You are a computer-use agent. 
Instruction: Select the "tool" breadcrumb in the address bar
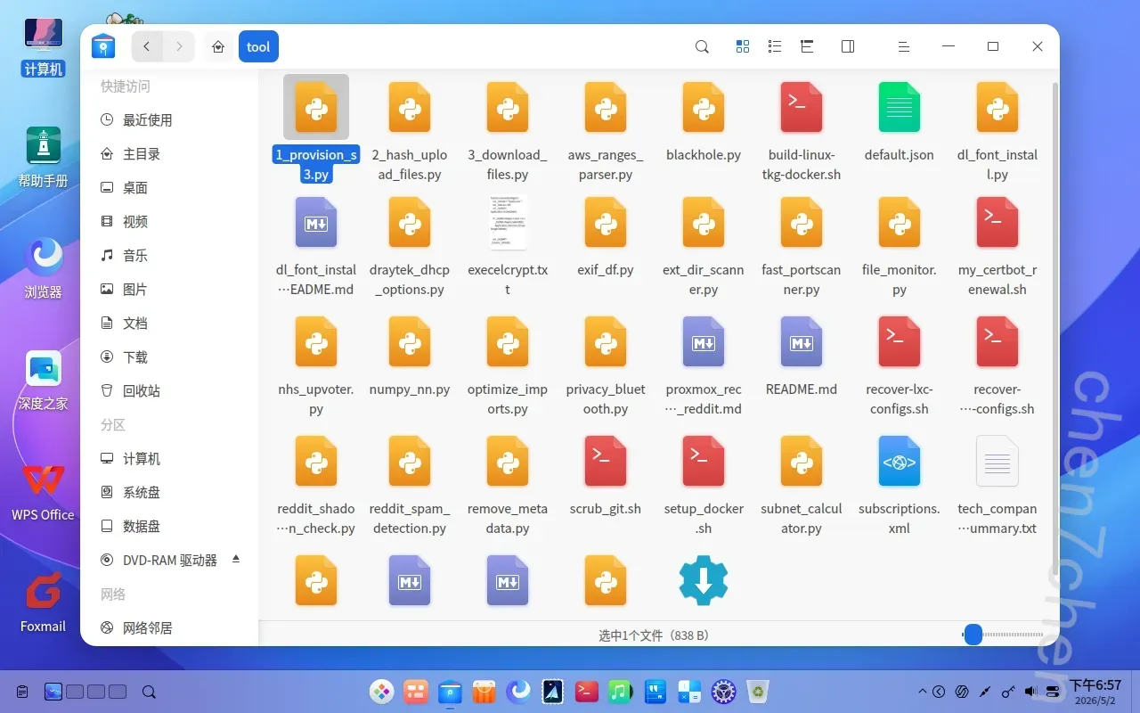pyautogui.click(x=258, y=47)
